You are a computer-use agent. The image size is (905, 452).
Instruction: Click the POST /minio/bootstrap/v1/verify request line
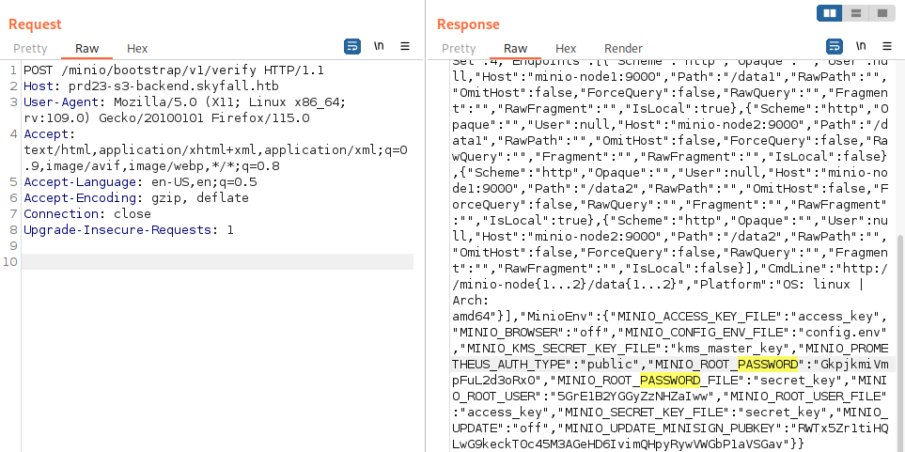click(x=174, y=71)
